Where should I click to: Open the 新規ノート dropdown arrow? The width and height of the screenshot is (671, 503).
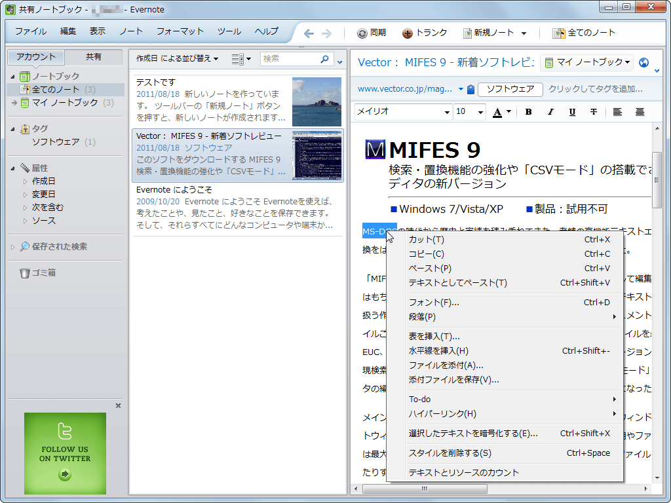[524, 33]
